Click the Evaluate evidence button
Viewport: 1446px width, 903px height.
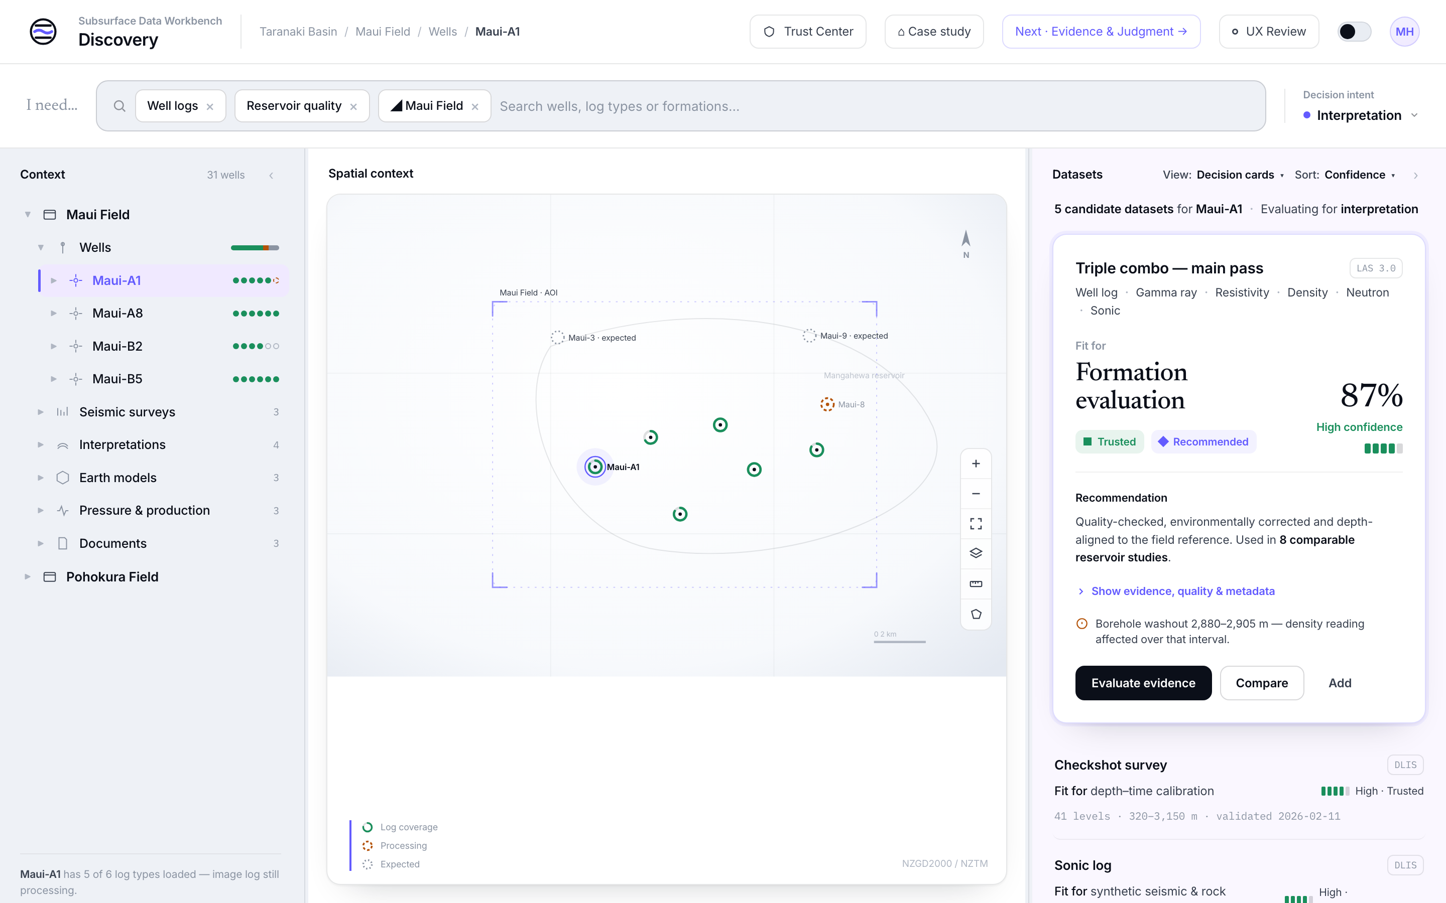(1143, 683)
